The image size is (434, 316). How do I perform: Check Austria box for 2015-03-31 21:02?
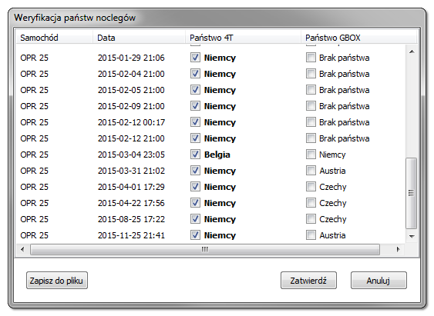tap(311, 171)
